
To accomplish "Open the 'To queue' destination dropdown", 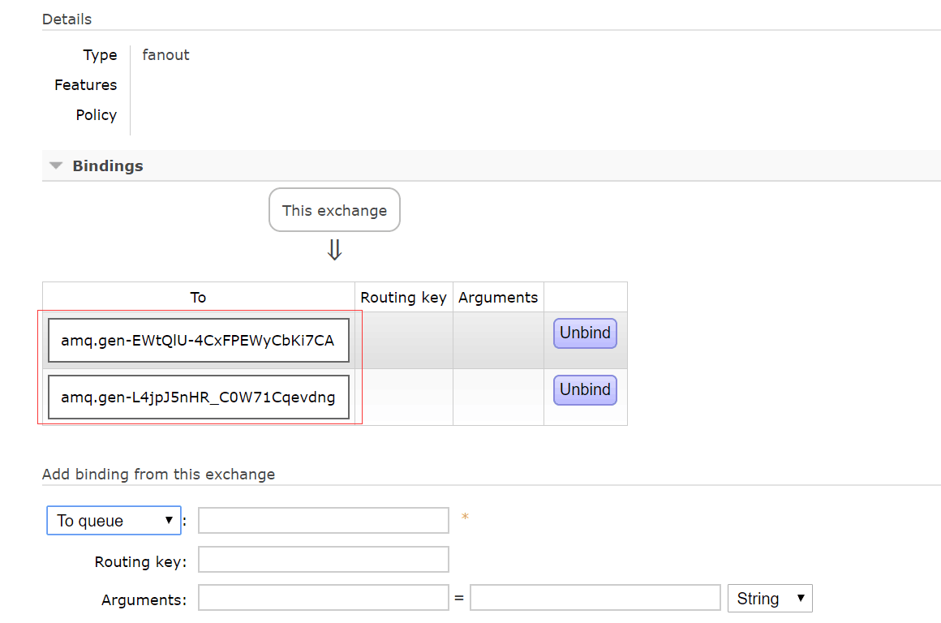I will 114,521.
